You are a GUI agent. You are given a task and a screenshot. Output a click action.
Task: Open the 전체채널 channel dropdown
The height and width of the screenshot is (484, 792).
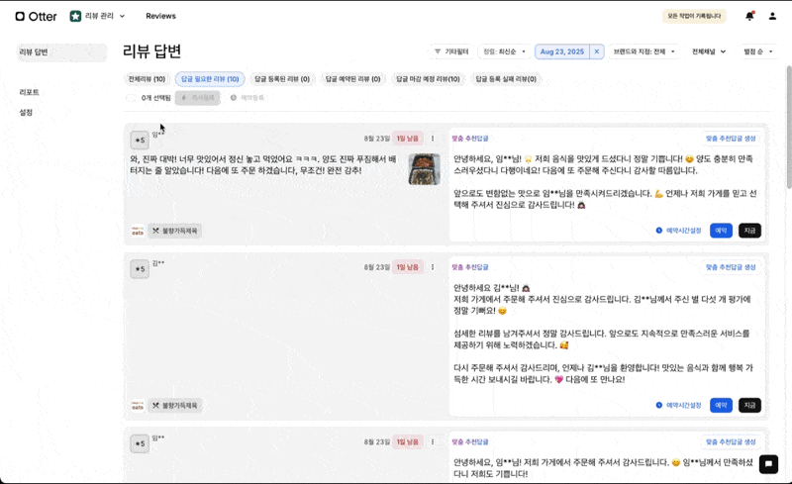(708, 51)
